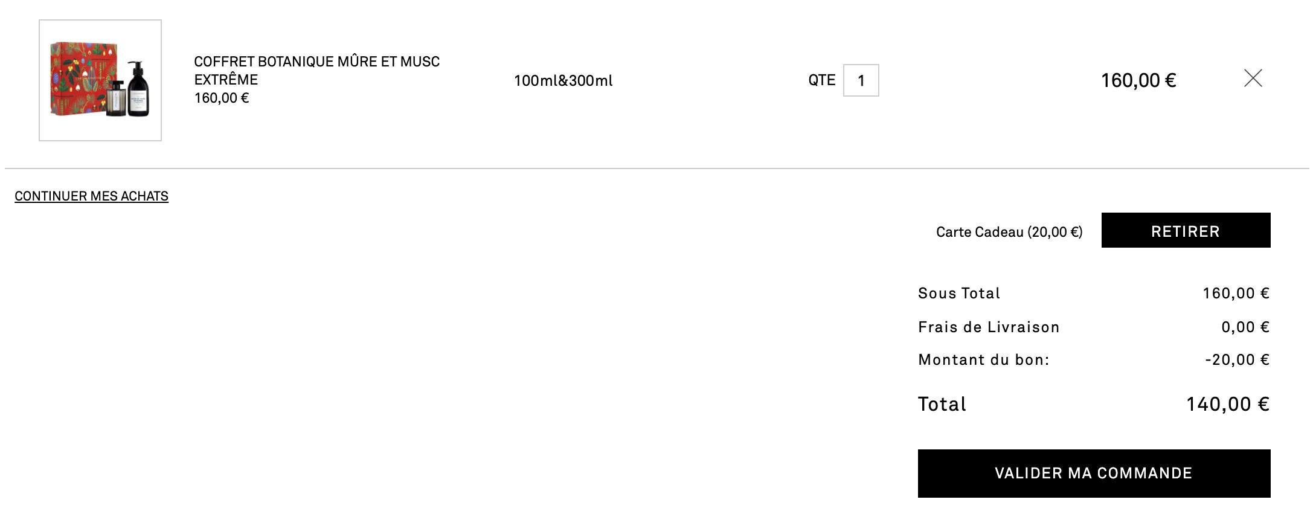This screenshot has height=511, width=1313.
Task: Click the Sous Total amount 160,00 €
Action: pyautogui.click(x=1236, y=294)
